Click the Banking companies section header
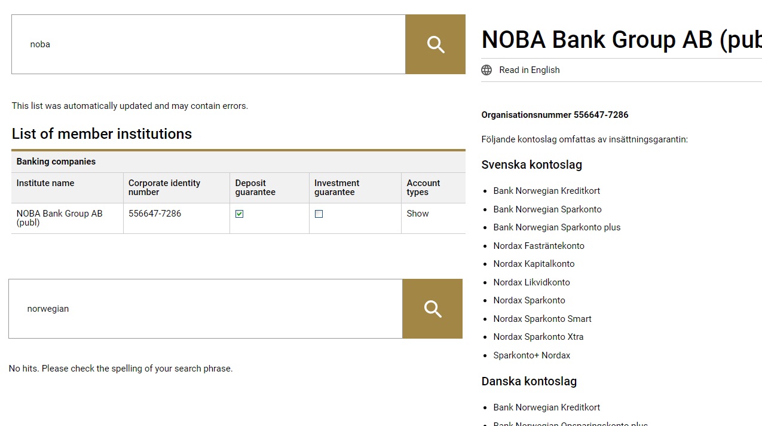The width and height of the screenshot is (762, 426). [x=56, y=162]
